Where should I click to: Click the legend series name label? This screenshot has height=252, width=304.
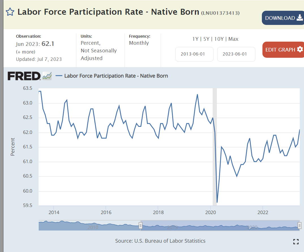point(116,76)
